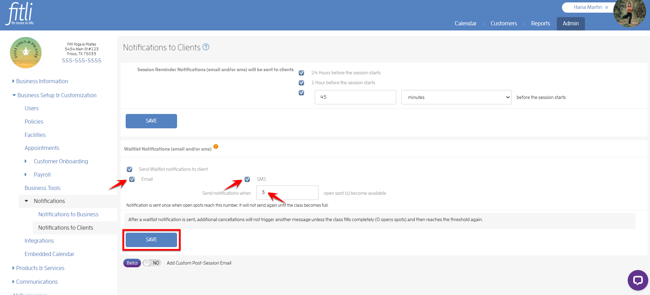Select Notifications to Clients in sidebar
Image resolution: width=650 pixels, height=295 pixels.
click(x=66, y=228)
